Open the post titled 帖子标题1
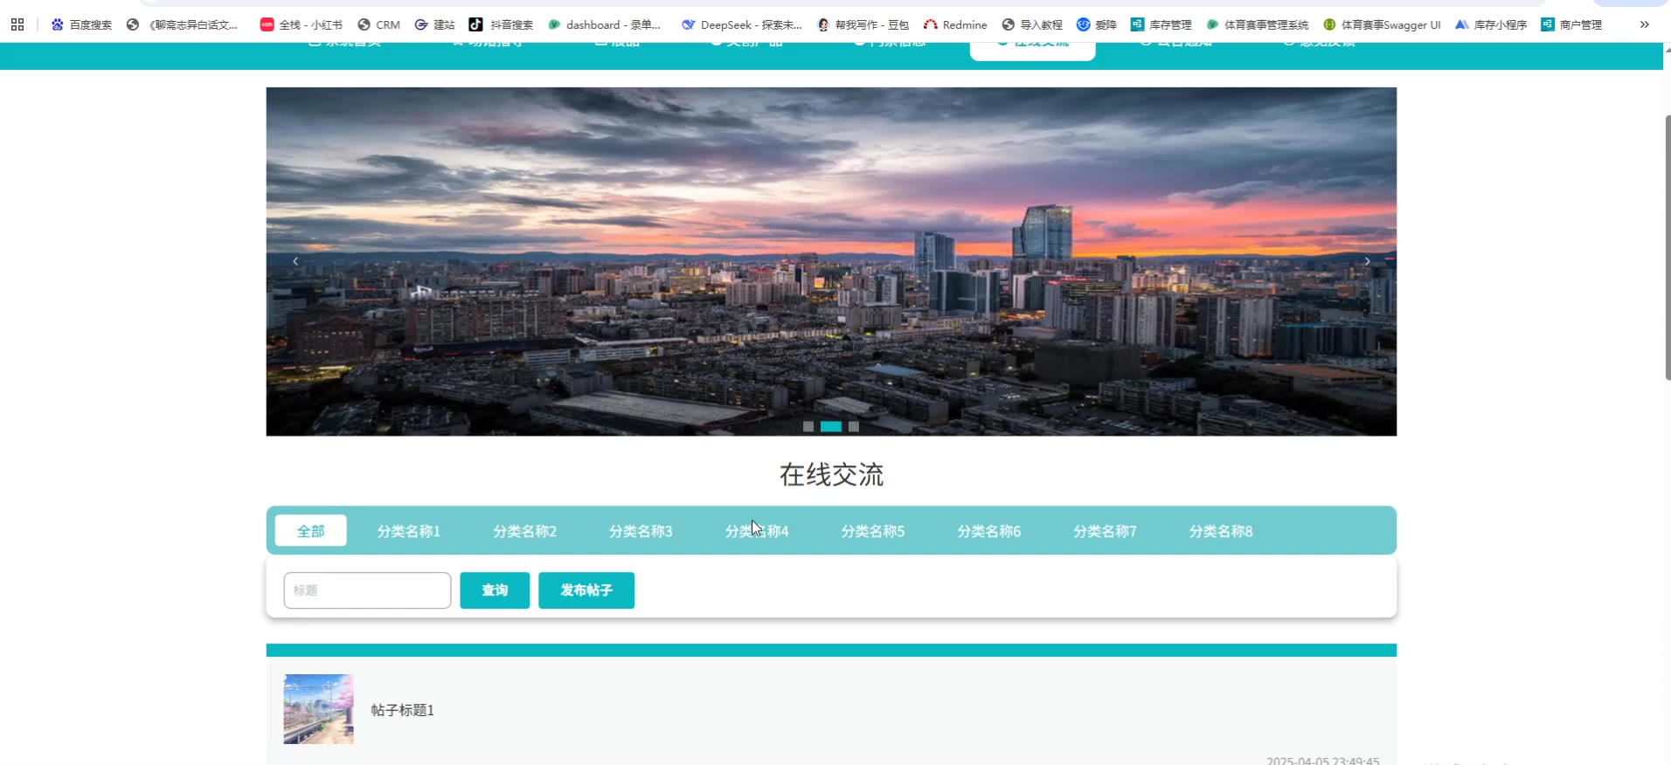The height and width of the screenshot is (765, 1671). 403,710
